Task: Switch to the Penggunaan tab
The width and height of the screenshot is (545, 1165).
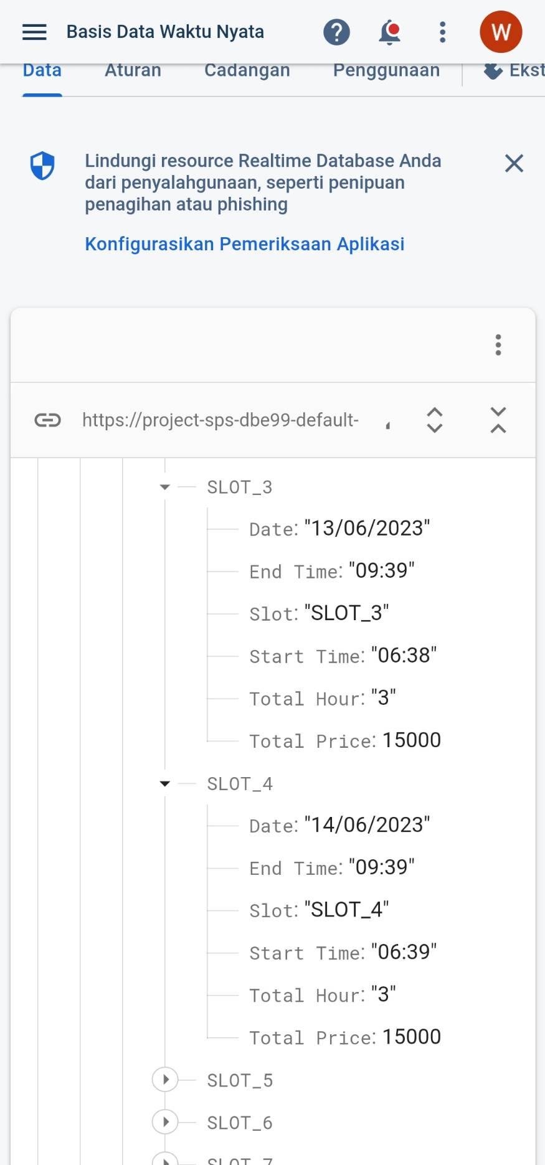Action: (x=386, y=70)
